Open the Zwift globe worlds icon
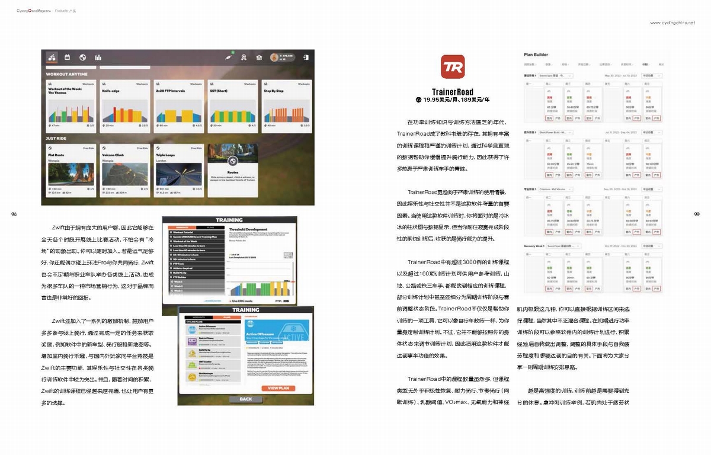Screen dimensions: 711x455 coord(83,57)
